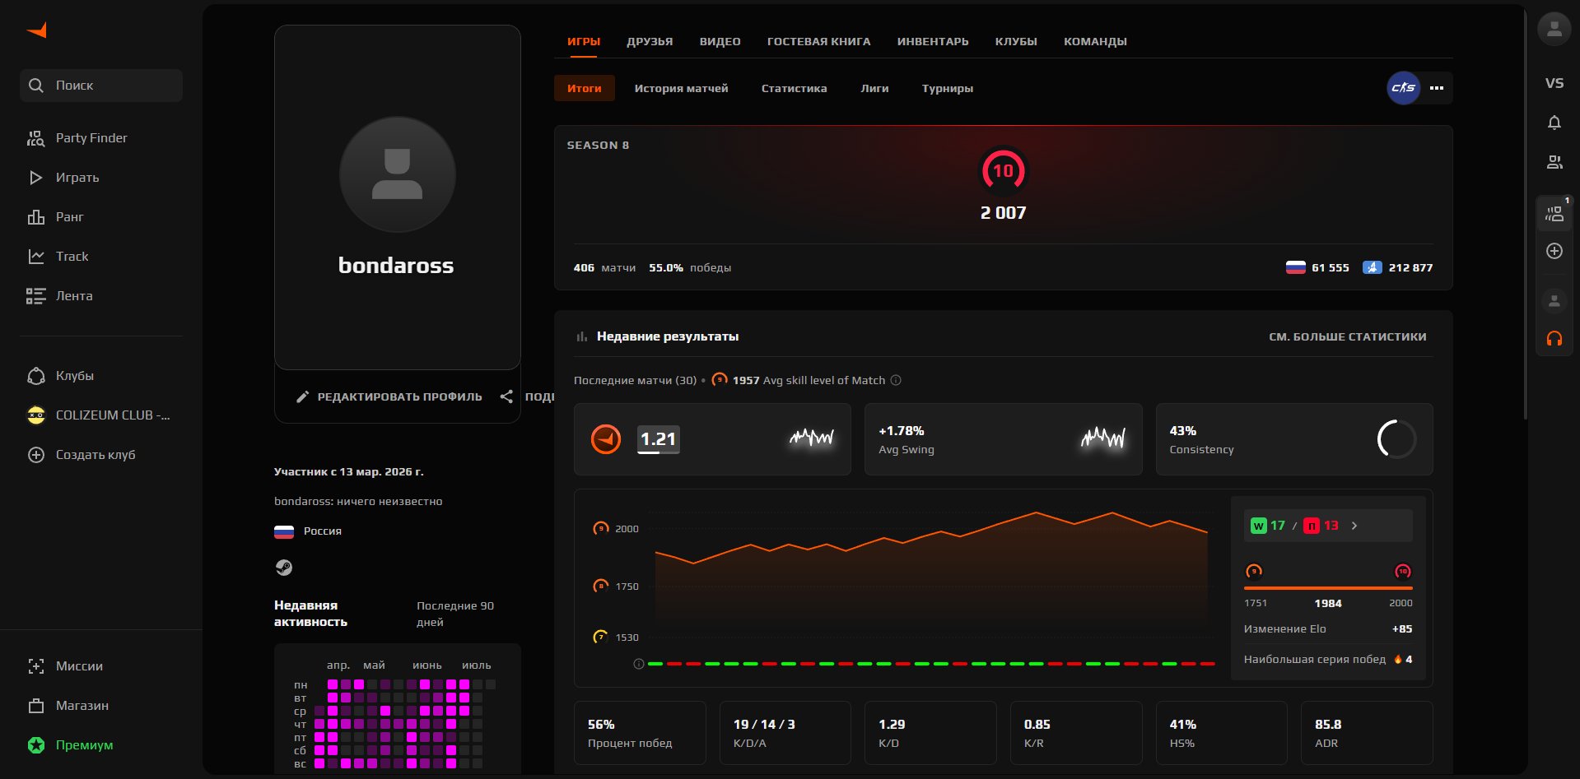Click СМ. БОЛЬШЕ СТАТИСТИКИ link

(1348, 336)
